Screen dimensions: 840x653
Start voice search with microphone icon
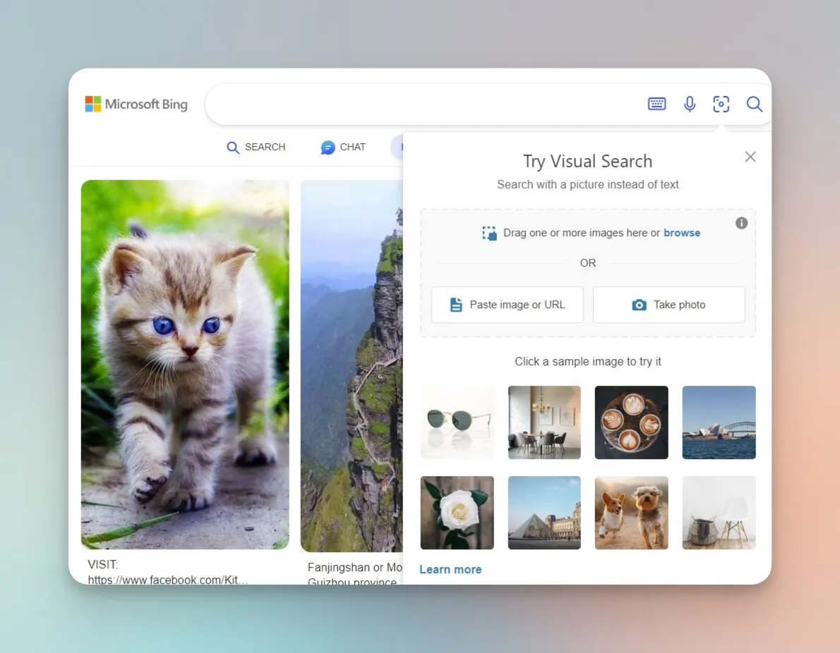690,104
